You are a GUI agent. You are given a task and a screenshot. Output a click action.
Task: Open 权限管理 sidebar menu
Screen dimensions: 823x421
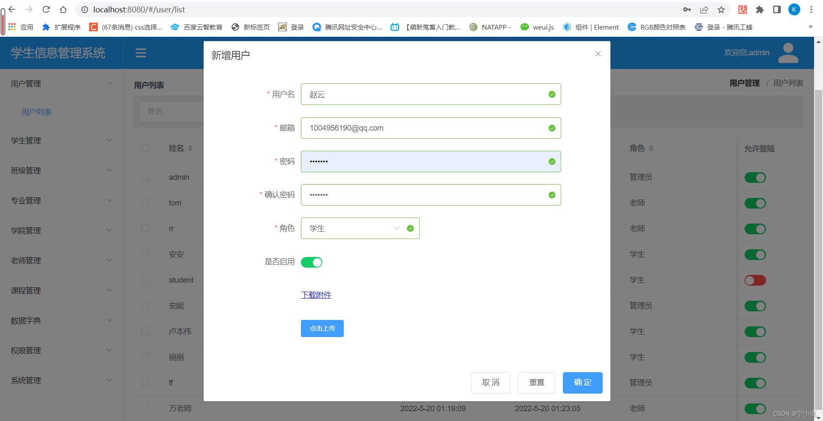[x=61, y=350]
